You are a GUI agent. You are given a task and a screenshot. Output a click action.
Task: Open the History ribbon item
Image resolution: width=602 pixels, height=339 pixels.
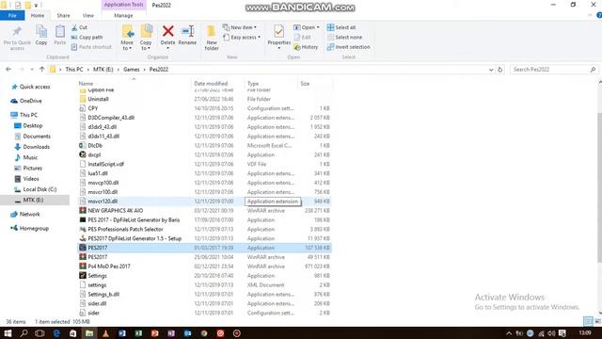tap(306, 47)
